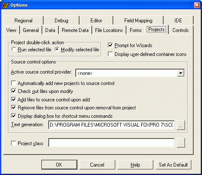This screenshot has height=175, width=202.
Task: Close the Options dialog with X
Action: (x=197, y=5)
